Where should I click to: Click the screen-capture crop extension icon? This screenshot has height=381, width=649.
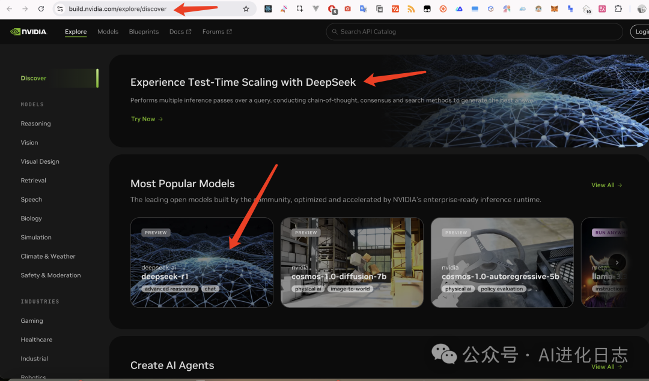click(x=300, y=8)
